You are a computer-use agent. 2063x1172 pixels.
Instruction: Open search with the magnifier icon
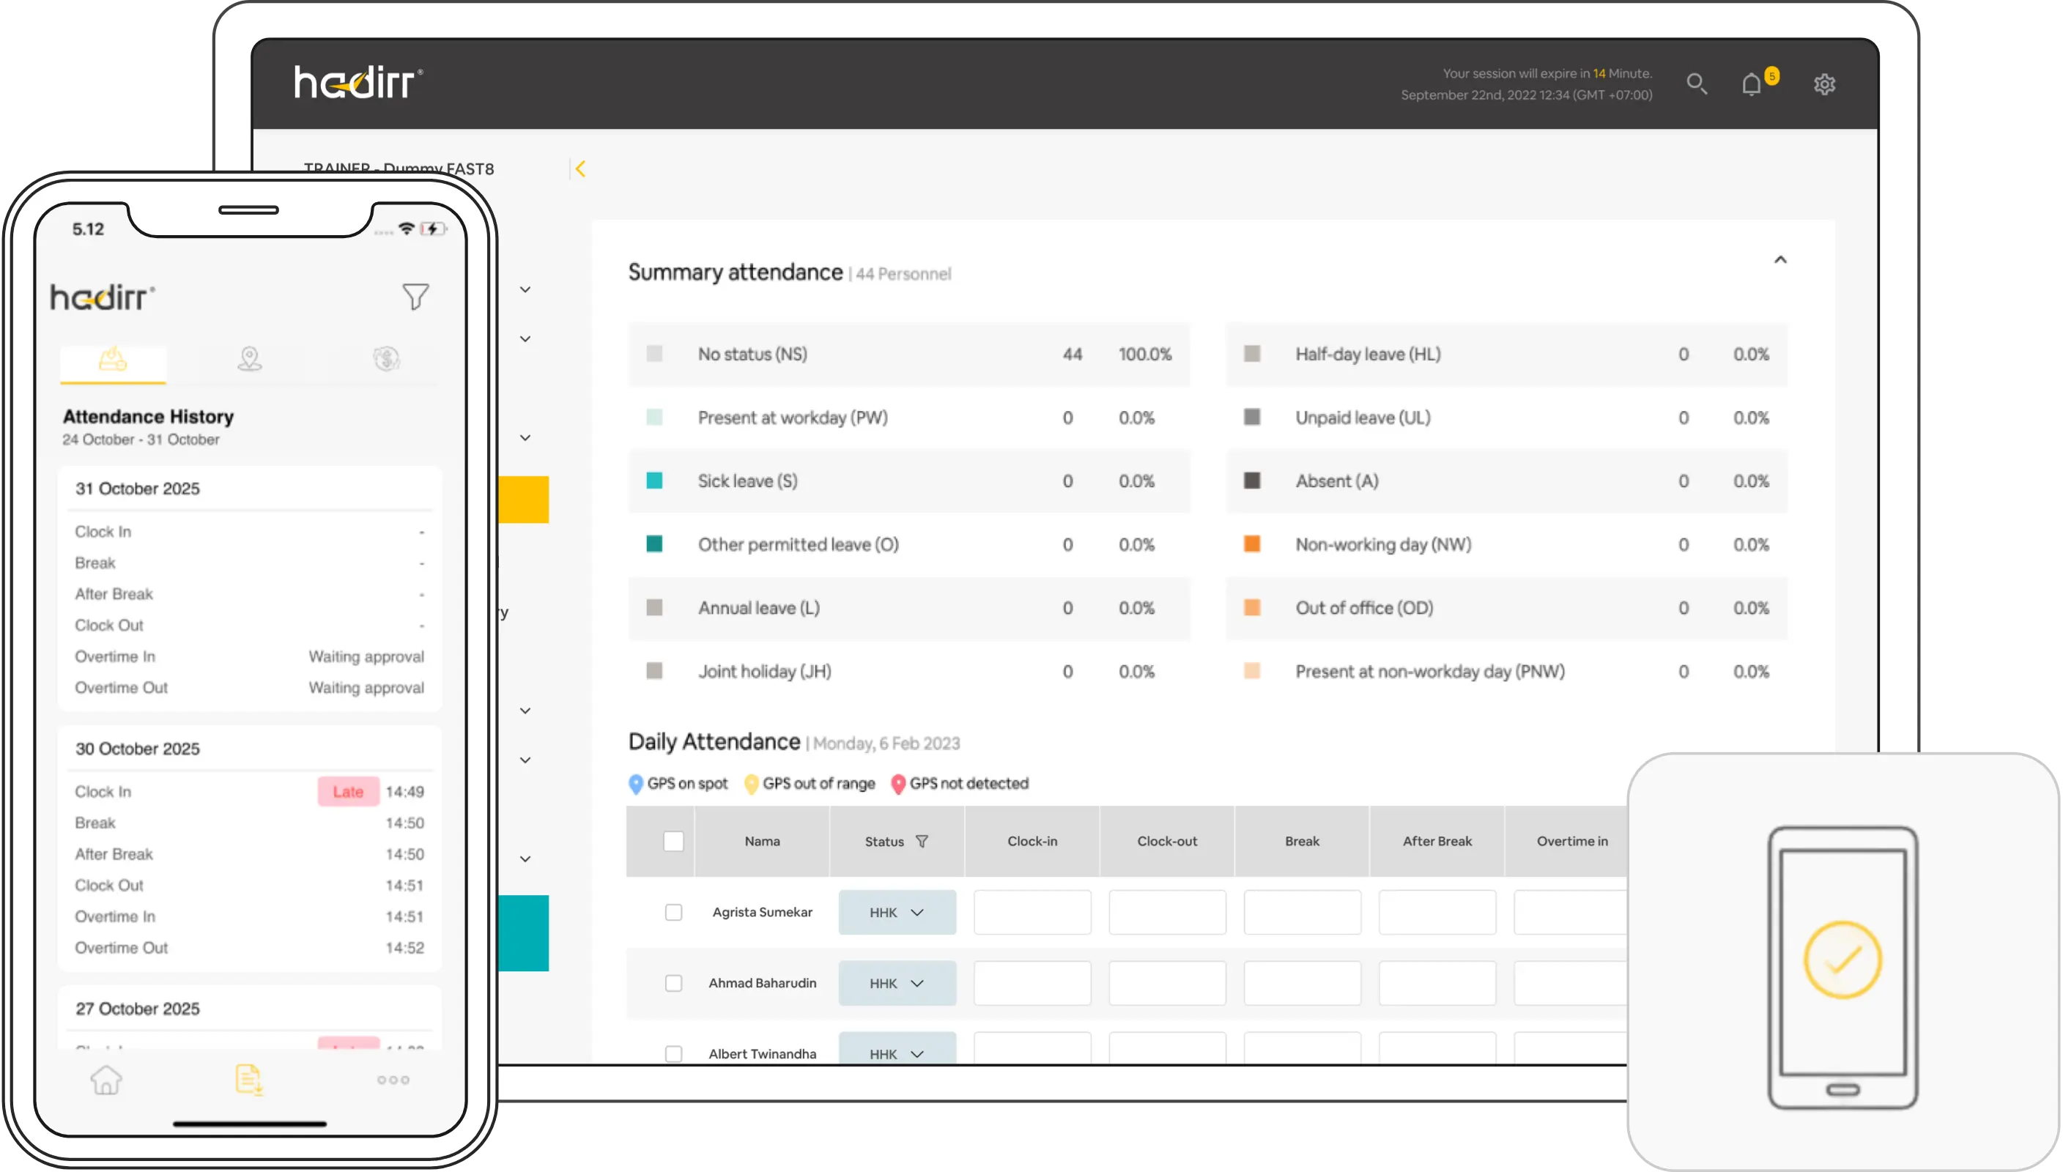[x=1697, y=84]
